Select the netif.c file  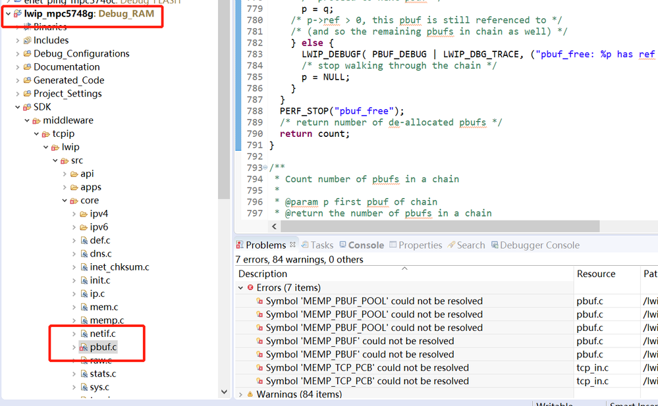coord(102,334)
